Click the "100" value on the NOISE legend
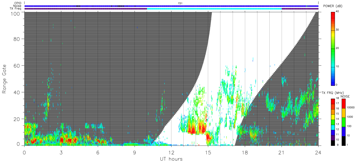 tap(349, 126)
